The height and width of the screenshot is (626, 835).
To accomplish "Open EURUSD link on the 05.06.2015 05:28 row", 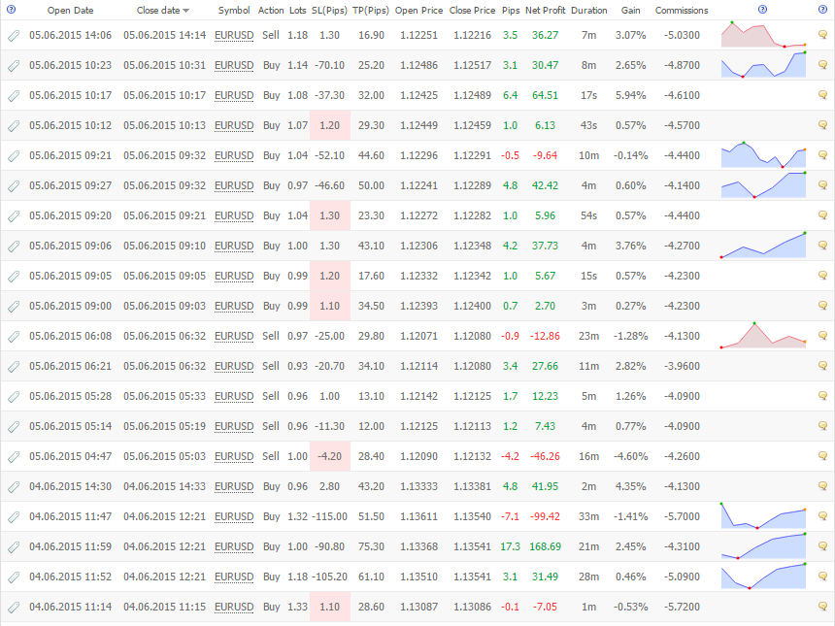I will (x=234, y=397).
